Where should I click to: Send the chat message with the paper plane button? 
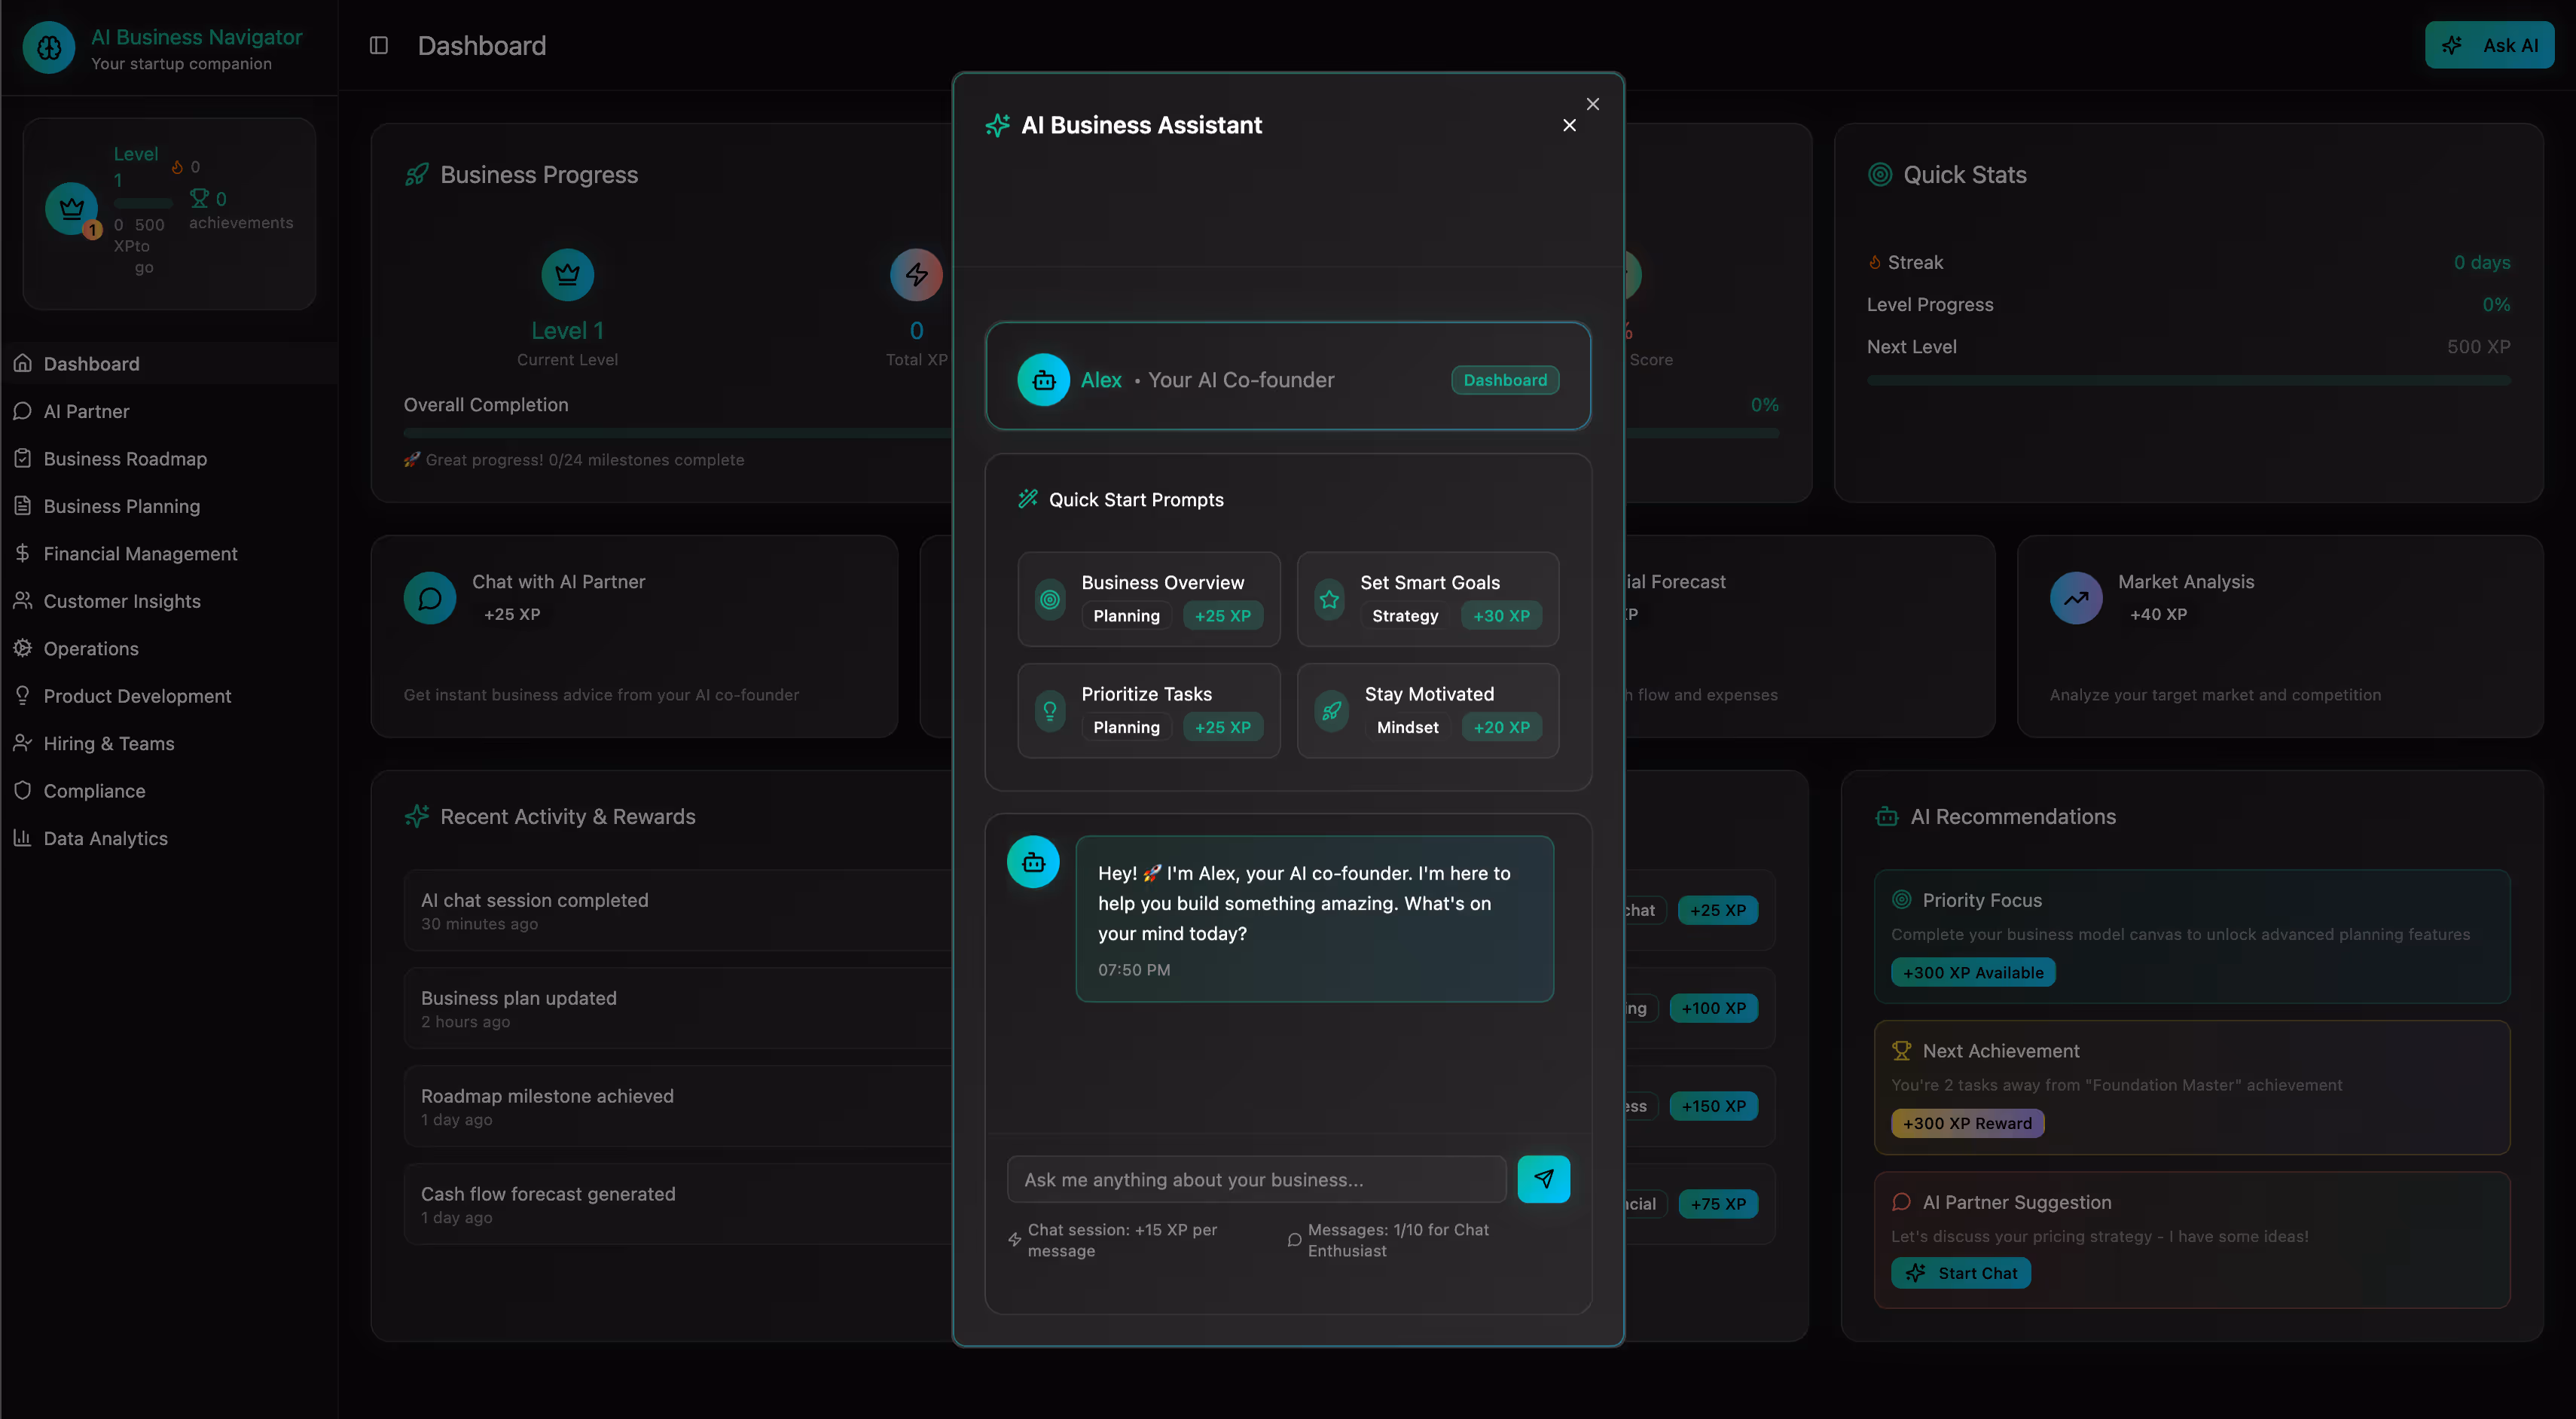(1543, 1179)
